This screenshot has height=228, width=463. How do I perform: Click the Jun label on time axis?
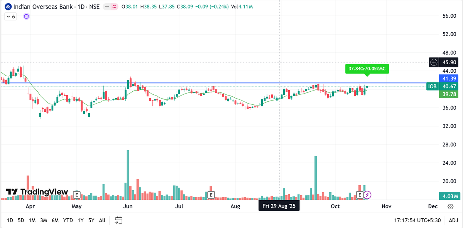(128, 206)
